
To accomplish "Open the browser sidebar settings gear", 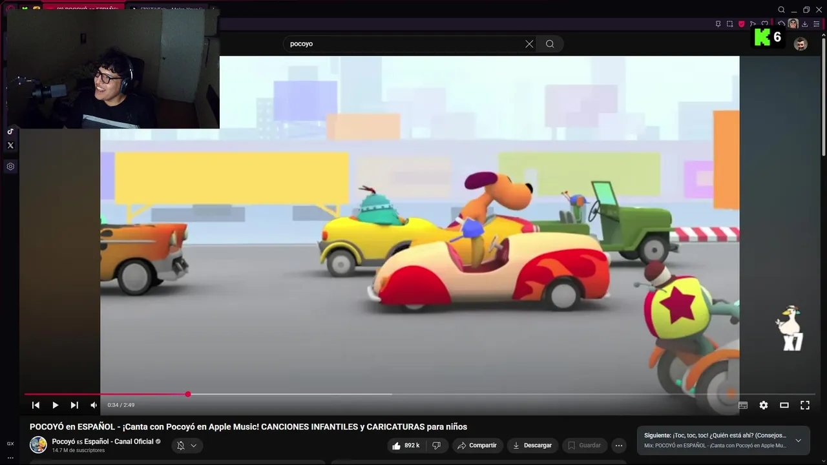I will click(x=10, y=166).
